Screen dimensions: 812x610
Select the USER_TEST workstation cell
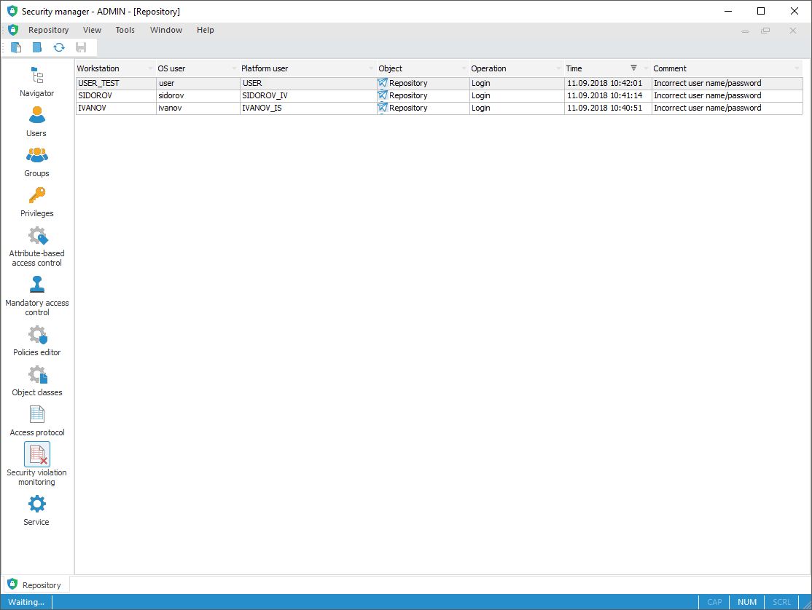116,83
